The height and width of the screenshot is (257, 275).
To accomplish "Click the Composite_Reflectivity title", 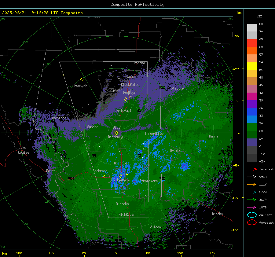I will [x=137, y=5].
